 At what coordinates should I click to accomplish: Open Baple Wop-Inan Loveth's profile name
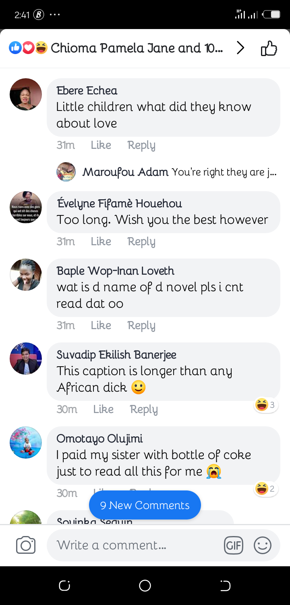pyautogui.click(x=115, y=271)
